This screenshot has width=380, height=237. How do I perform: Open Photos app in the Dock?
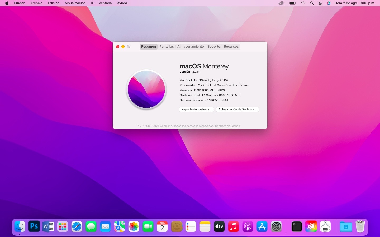(134, 226)
